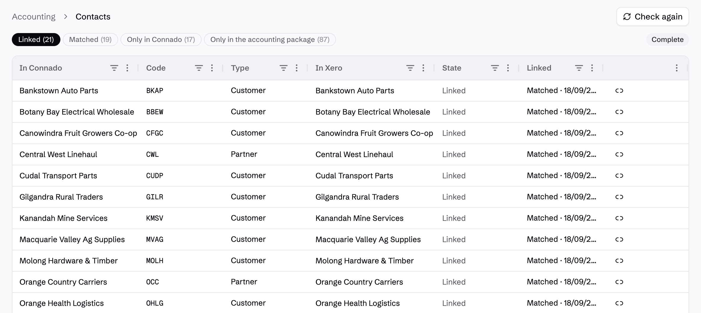701x313 pixels.
Task: Open Type column options menu
Action: [x=297, y=68]
